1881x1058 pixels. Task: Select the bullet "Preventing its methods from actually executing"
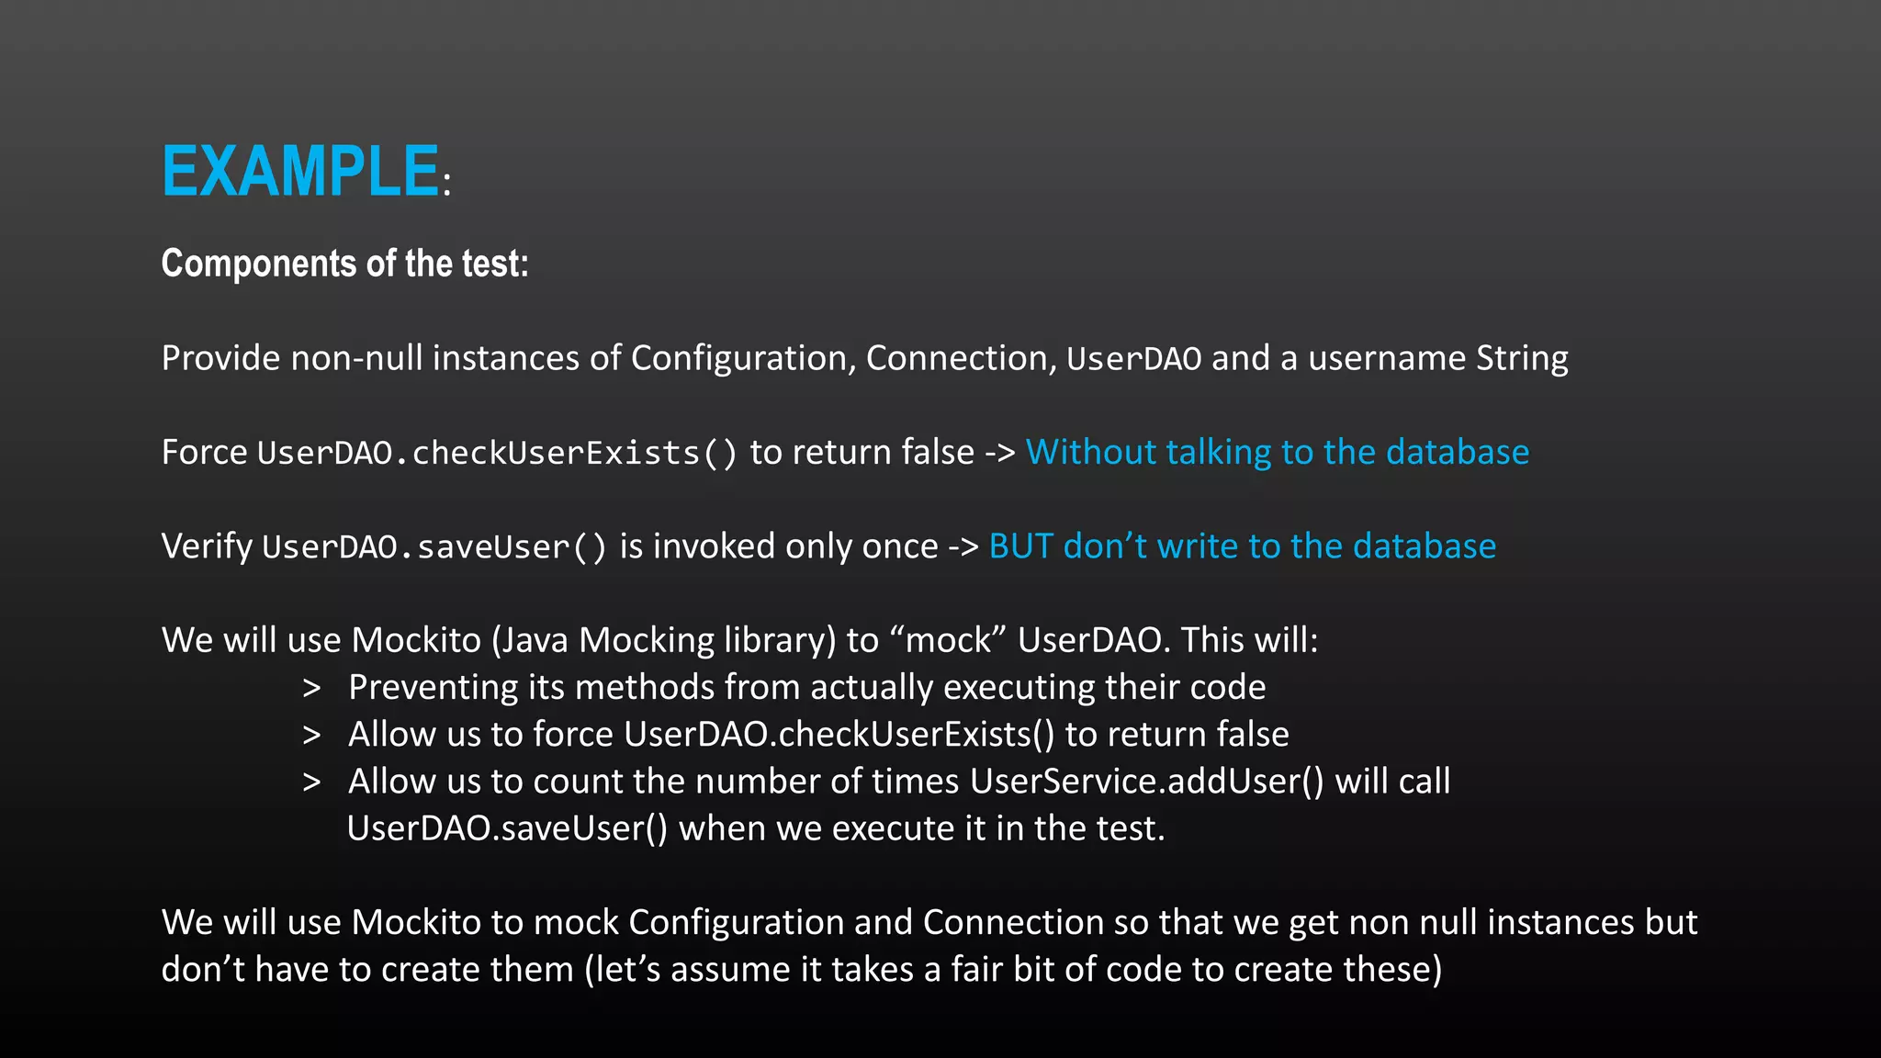[806, 688]
